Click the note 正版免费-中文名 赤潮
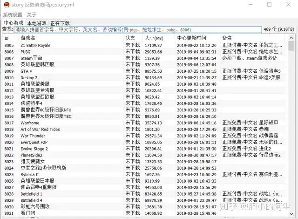Viewport: 298px width, 219px height. tap(245, 129)
